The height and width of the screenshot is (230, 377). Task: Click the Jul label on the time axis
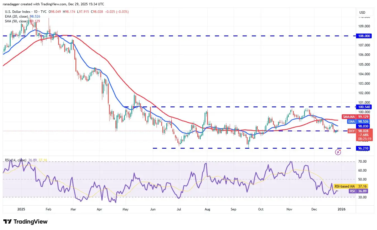click(x=179, y=209)
